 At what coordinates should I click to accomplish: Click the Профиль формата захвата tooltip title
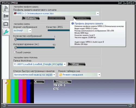coord(89,24)
